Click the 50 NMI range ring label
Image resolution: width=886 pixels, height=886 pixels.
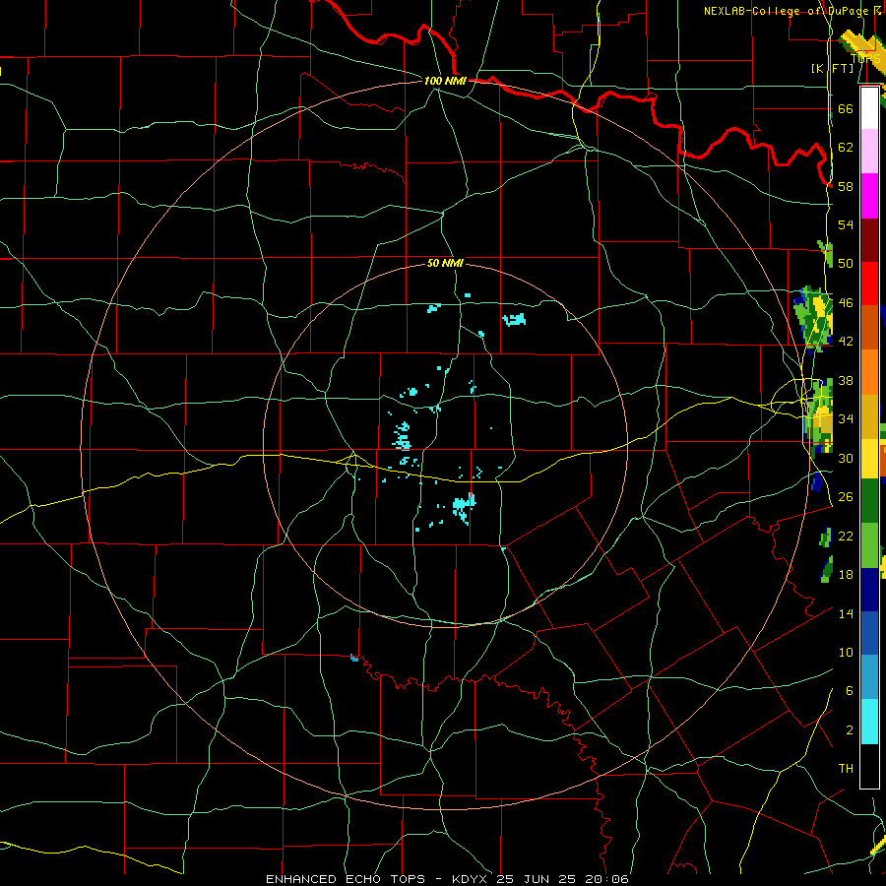445,263
